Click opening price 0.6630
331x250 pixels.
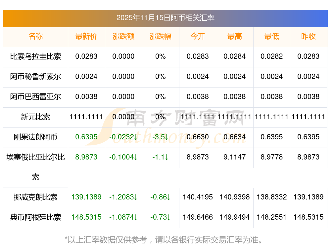[198, 137]
